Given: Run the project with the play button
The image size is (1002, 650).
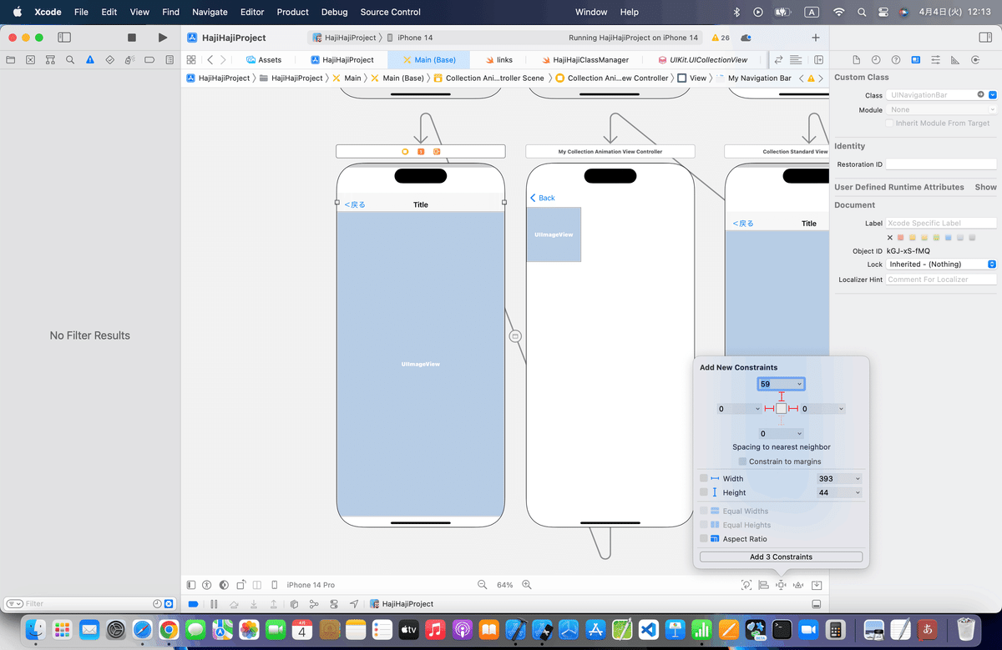Looking at the screenshot, I should click(x=163, y=38).
